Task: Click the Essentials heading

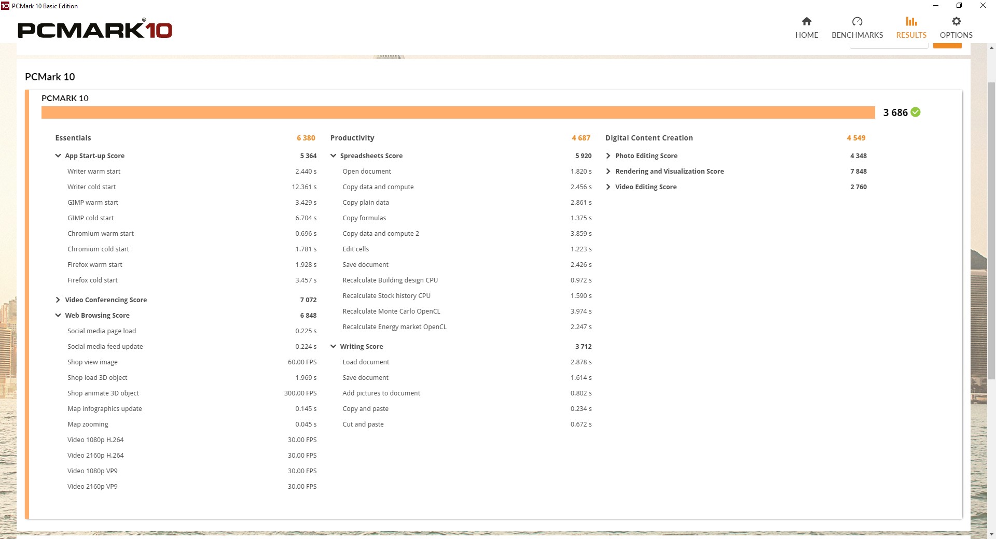Action: (73, 138)
